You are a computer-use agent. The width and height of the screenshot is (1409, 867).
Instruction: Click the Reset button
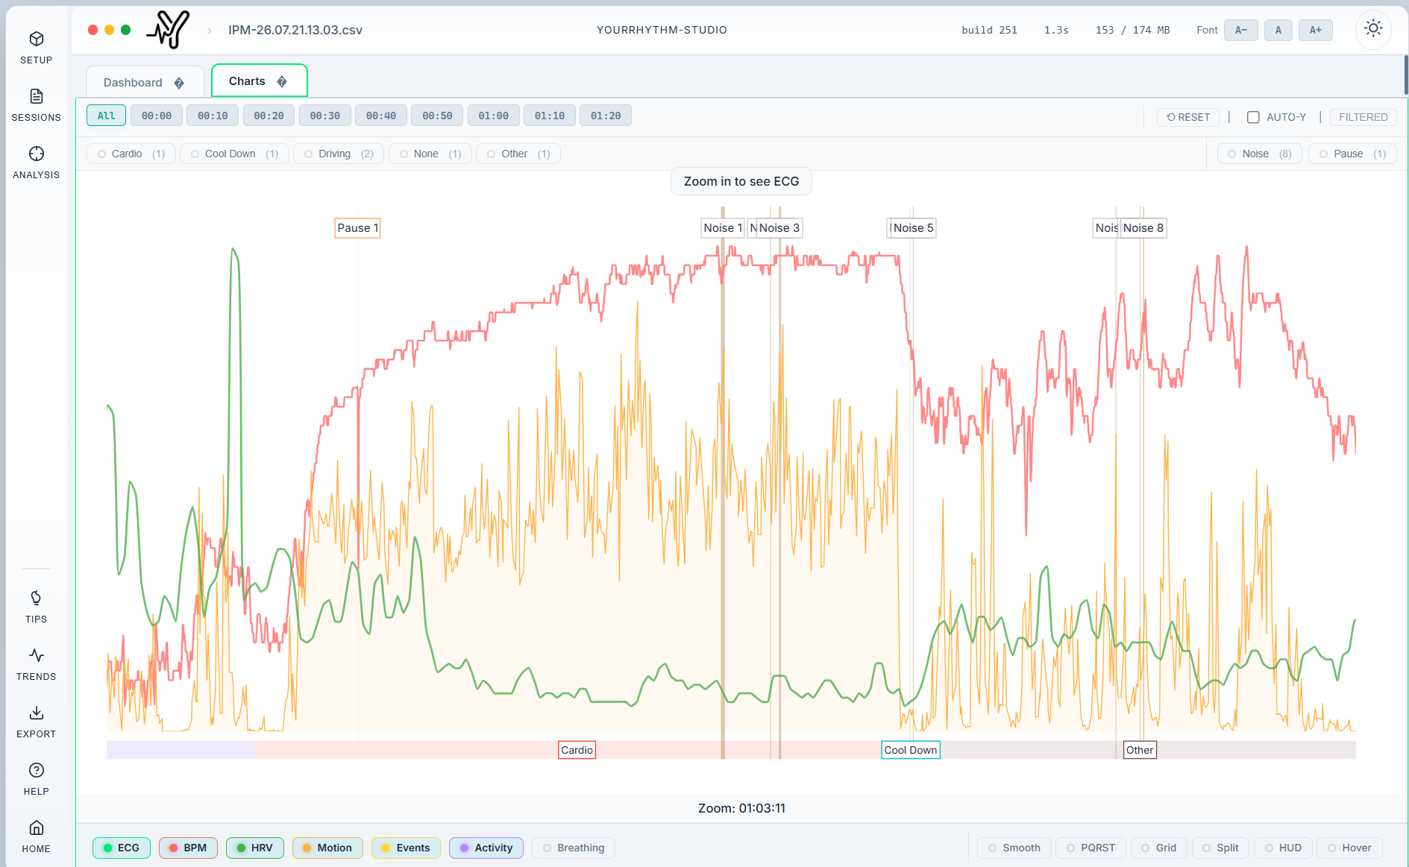pos(1188,117)
